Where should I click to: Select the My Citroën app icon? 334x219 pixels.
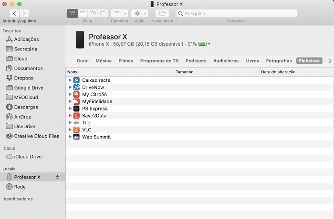[76, 94]
